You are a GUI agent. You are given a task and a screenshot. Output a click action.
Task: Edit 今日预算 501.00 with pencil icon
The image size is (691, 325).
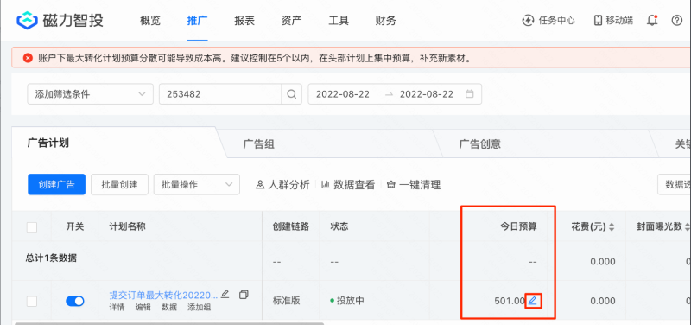click(533, 301)
